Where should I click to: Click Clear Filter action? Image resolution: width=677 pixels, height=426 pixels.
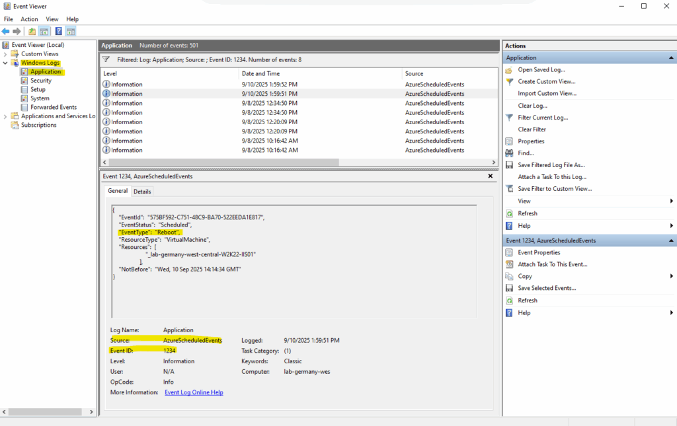point(532,129)
